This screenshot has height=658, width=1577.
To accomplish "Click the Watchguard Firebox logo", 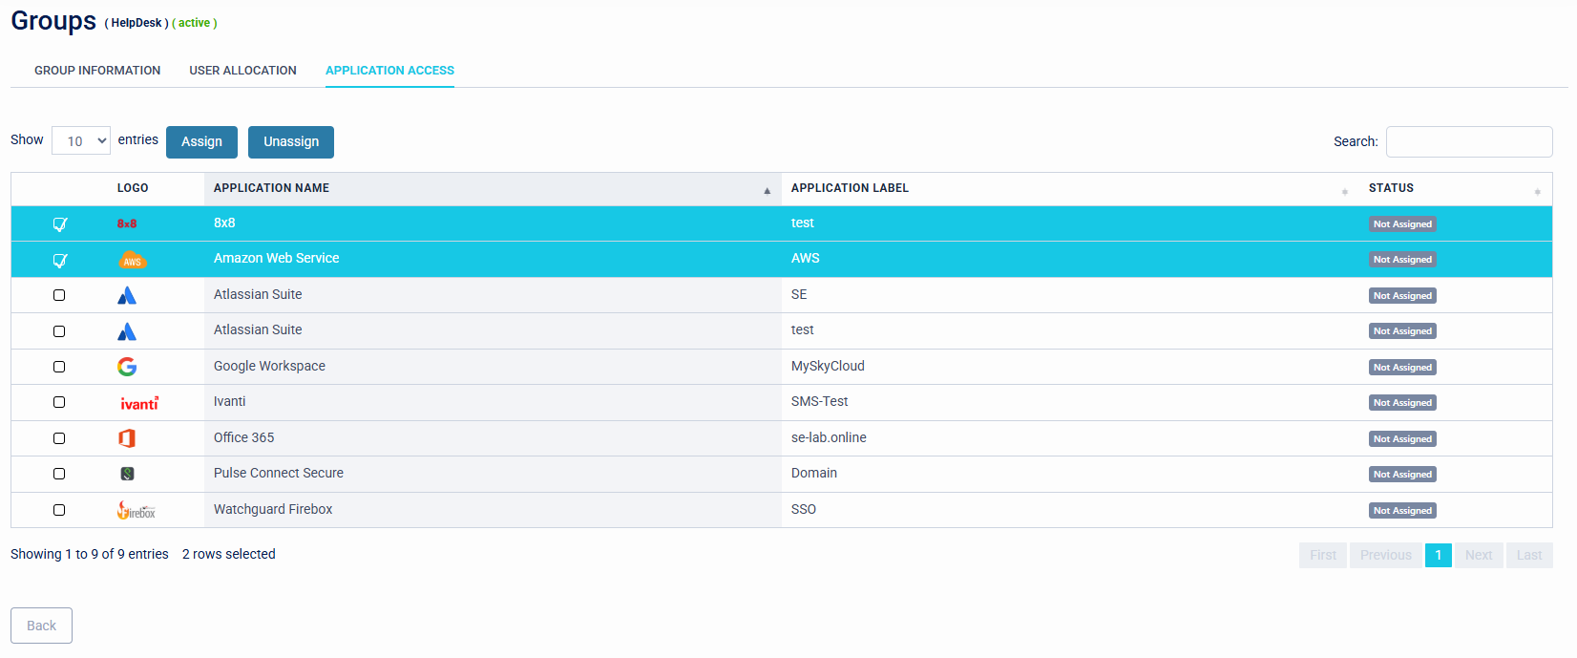I will (137, 510).
